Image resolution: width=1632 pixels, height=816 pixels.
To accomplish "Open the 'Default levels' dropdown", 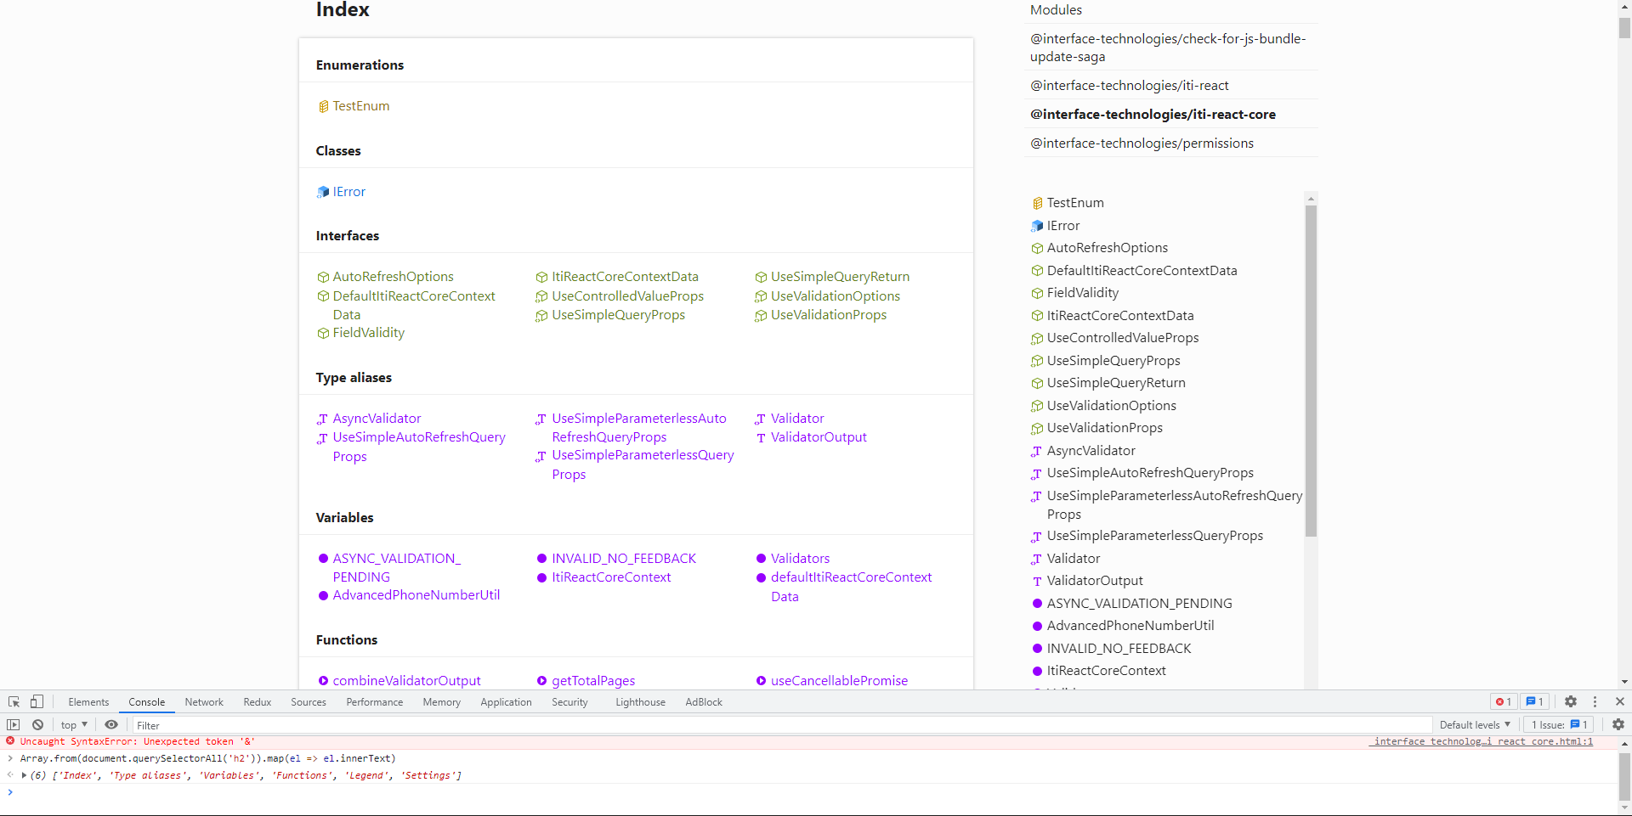I will click(x=1474, y=724).
